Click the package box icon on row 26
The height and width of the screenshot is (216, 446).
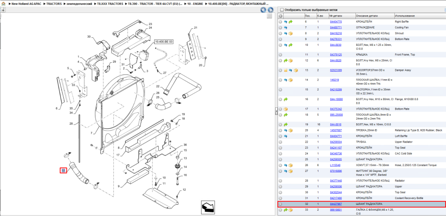click(x=290, y=165)
